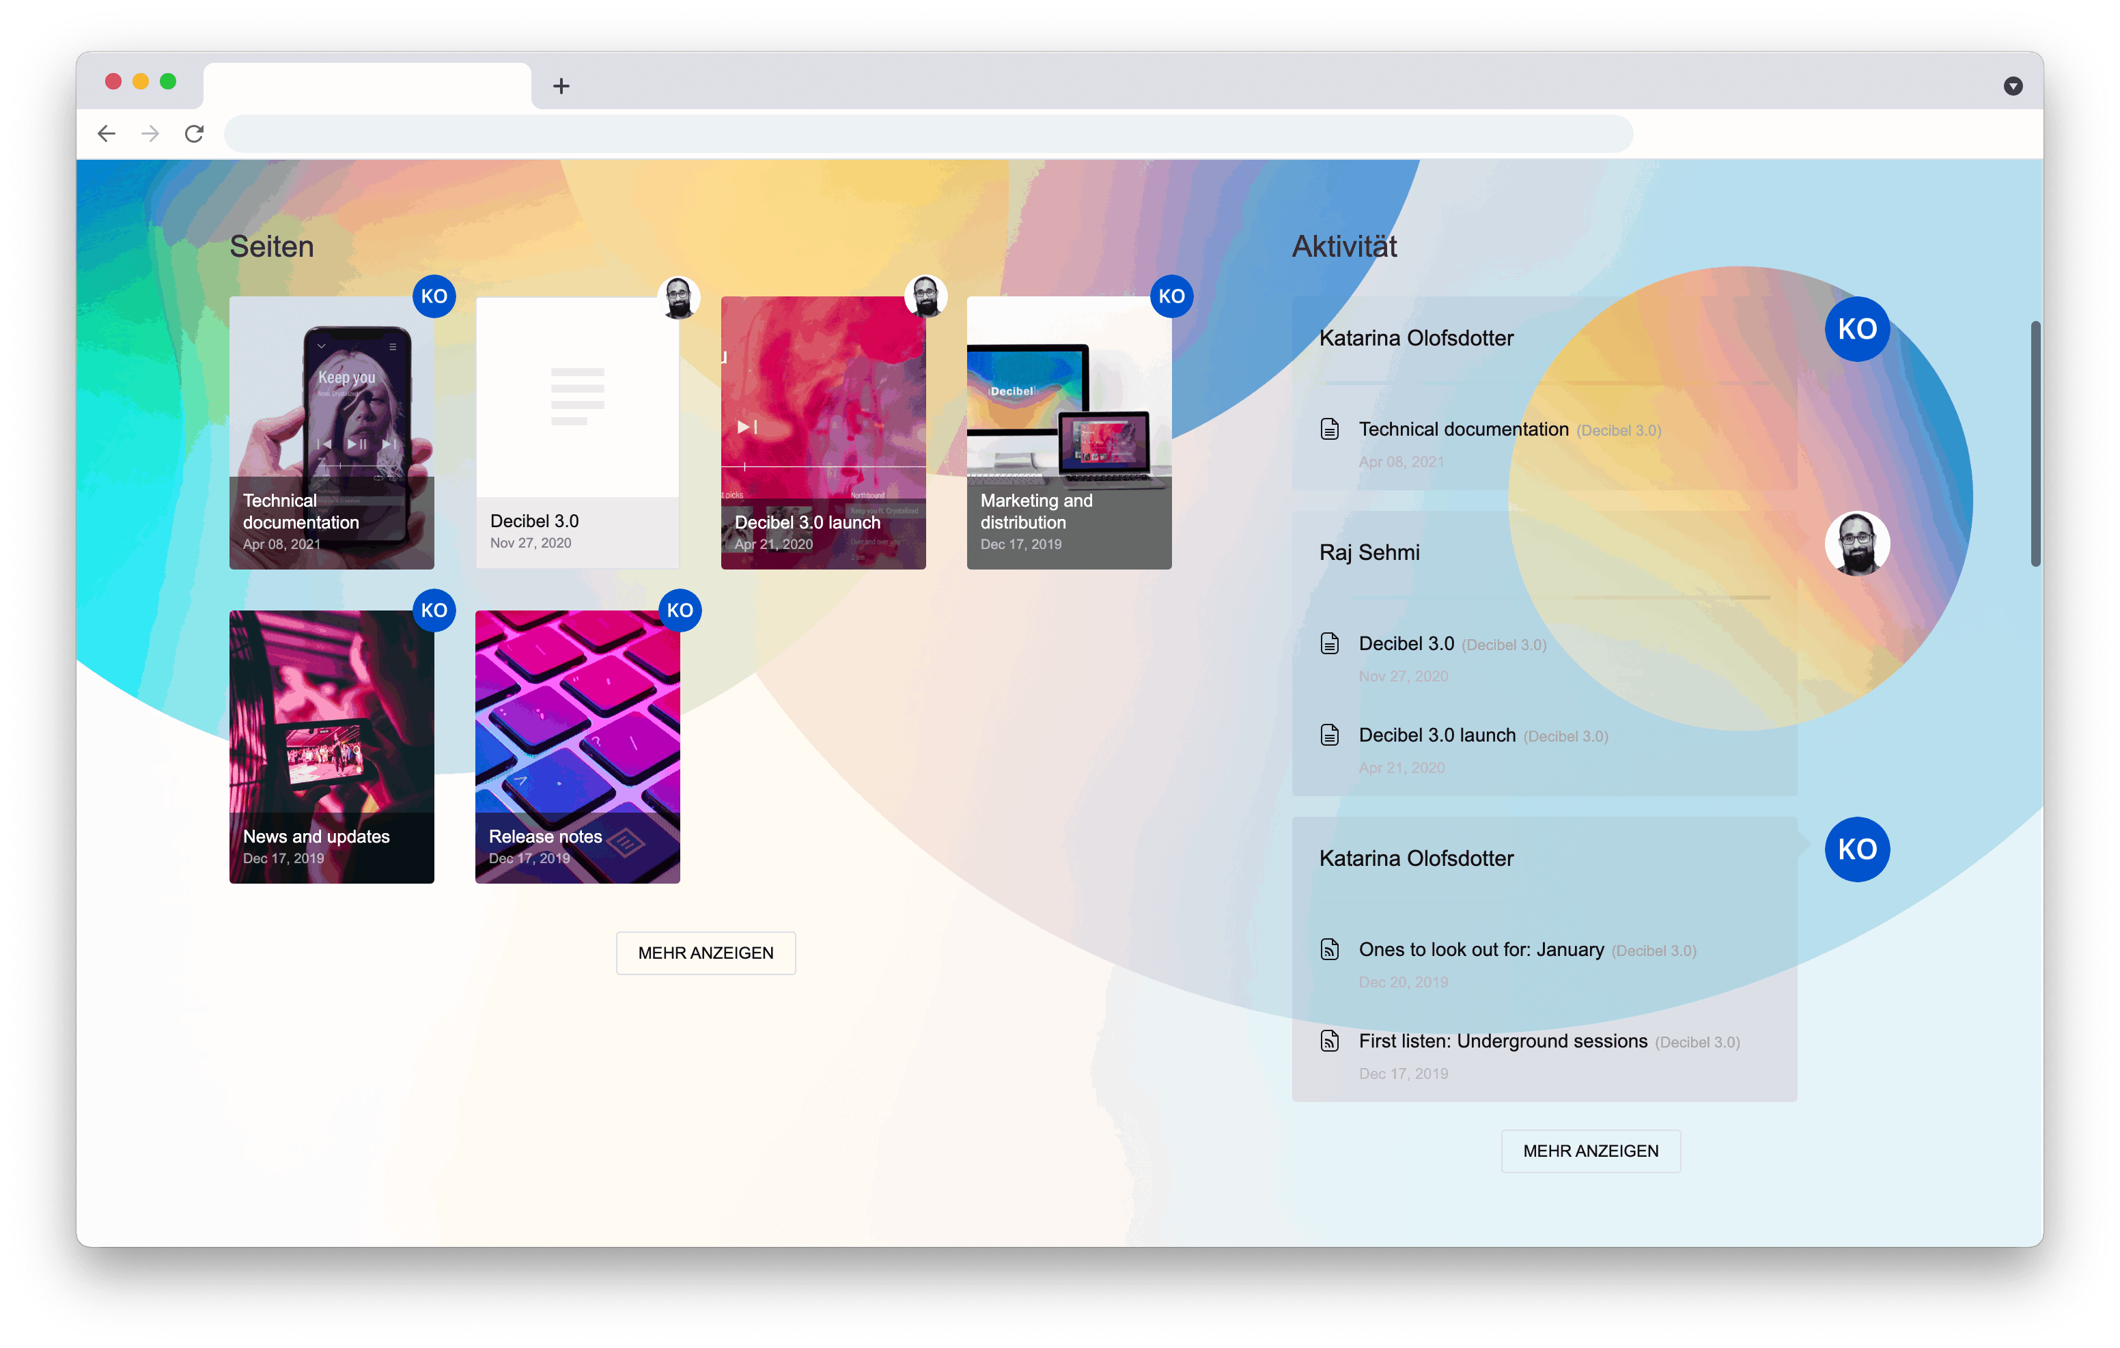Click KO avatar on News and updates card
Screen dimensions: 2120x1348
[434, 610]
